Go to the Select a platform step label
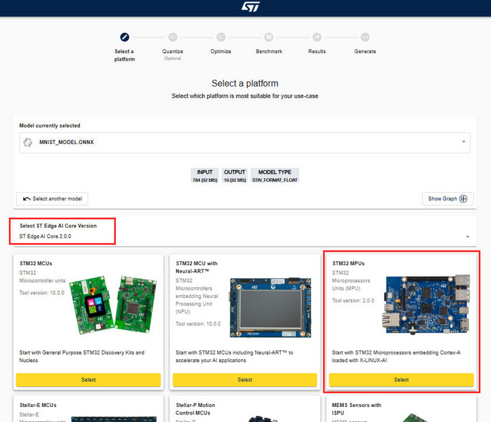 (124, 55)
